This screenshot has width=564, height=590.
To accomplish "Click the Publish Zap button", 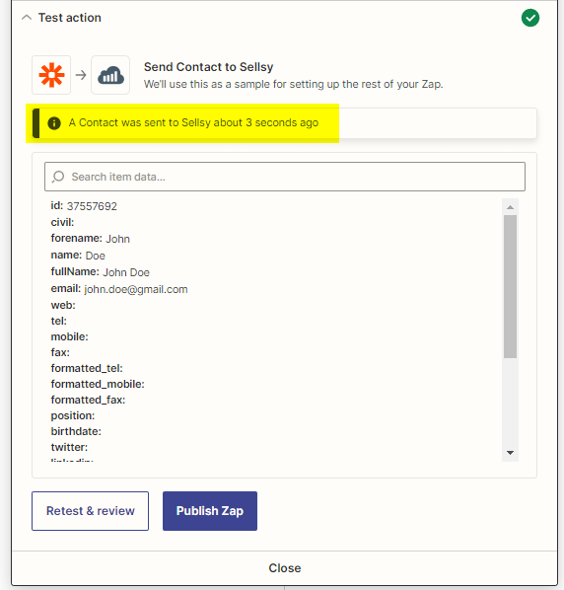I will [210, 511].
